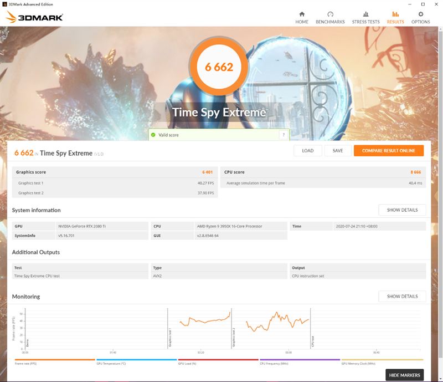Click Time Spy Extreme CPU test cell
Screen dimensions: 443x382
37,276
